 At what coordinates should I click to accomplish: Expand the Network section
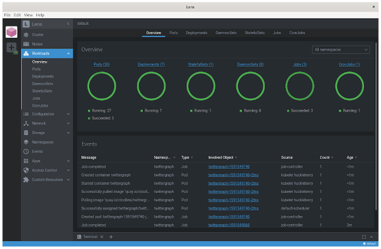point(68,123)
